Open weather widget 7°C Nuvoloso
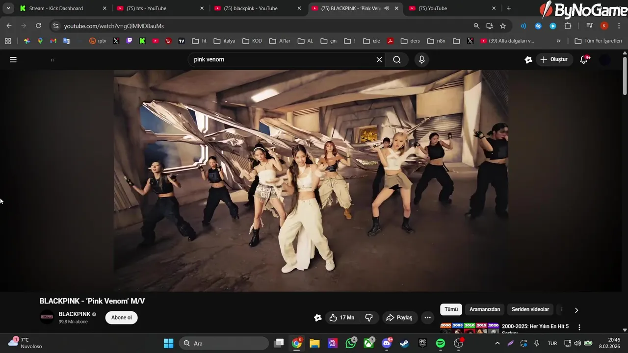The width and height of the screenshot is (628, 353). coord(25,343)
